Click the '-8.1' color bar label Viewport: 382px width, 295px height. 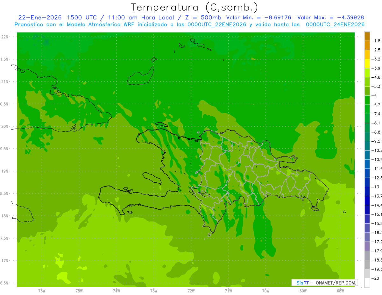376,123
